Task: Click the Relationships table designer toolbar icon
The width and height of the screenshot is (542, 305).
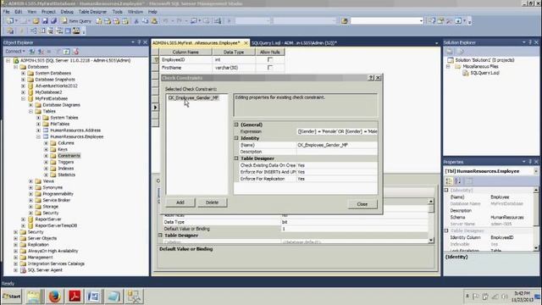Action: pyautogui.click(x=33, y=31)
